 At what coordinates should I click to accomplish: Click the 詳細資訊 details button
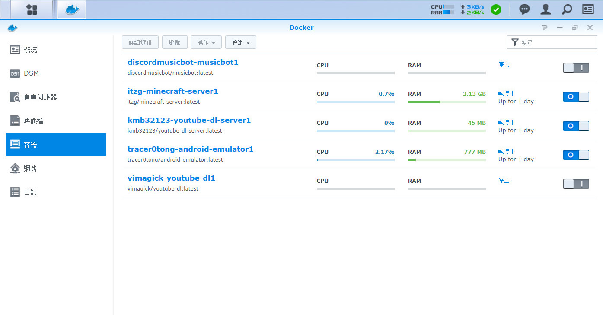pos(140,42)
